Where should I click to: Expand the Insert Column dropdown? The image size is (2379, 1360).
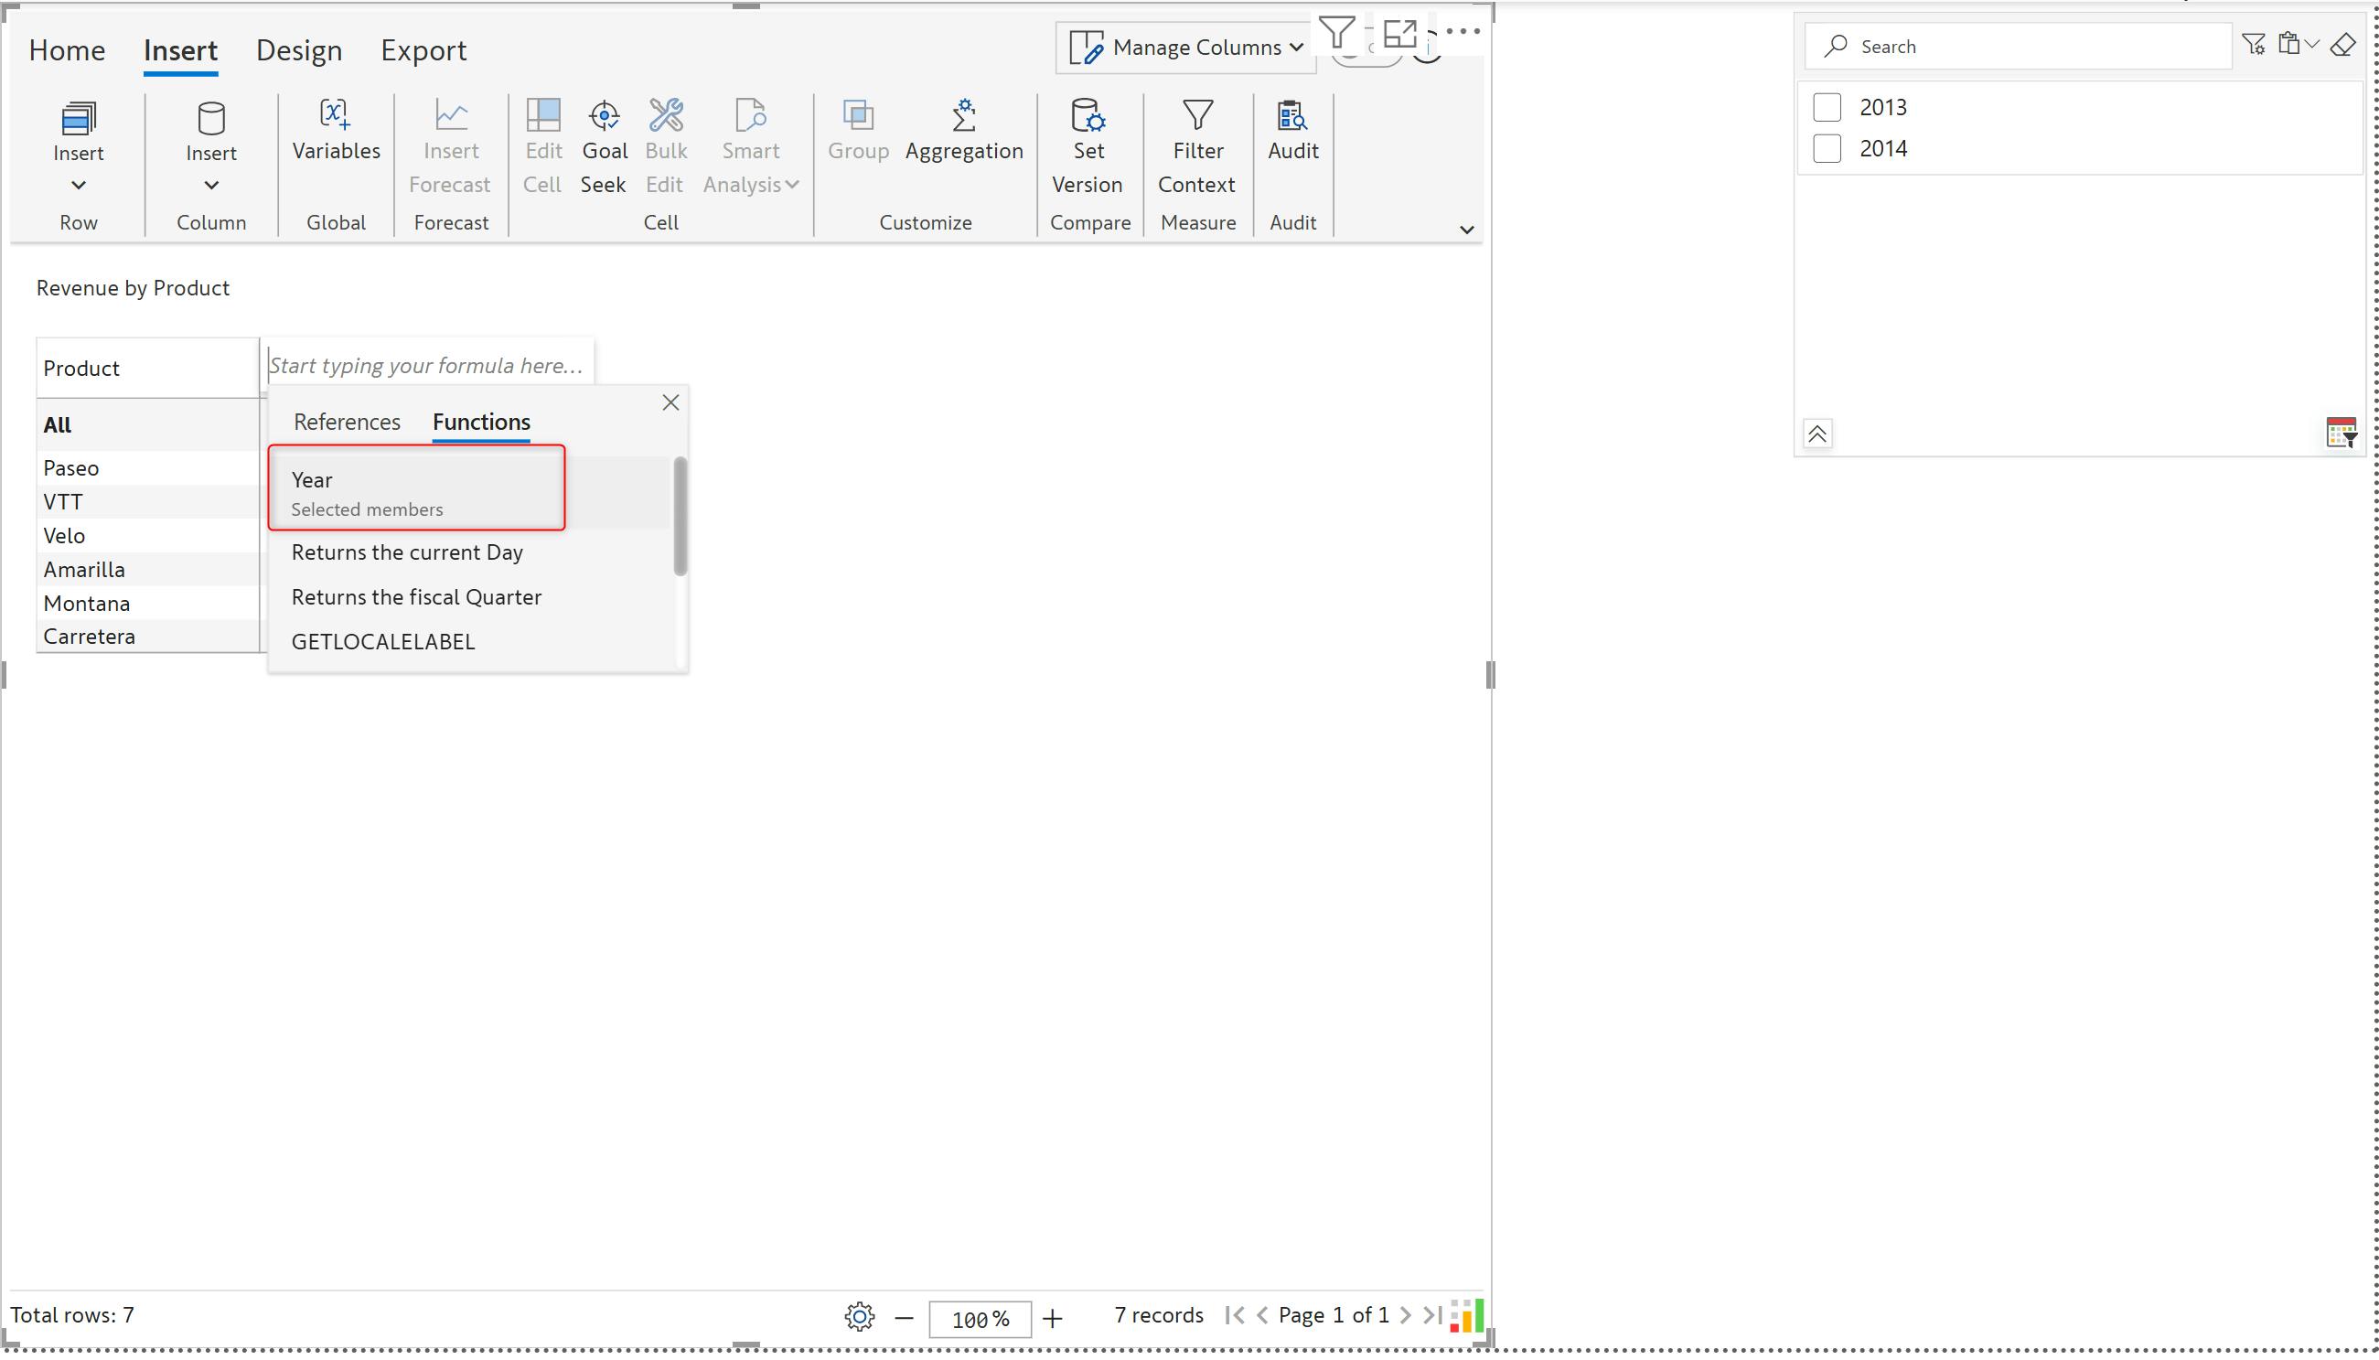(211, 185)
